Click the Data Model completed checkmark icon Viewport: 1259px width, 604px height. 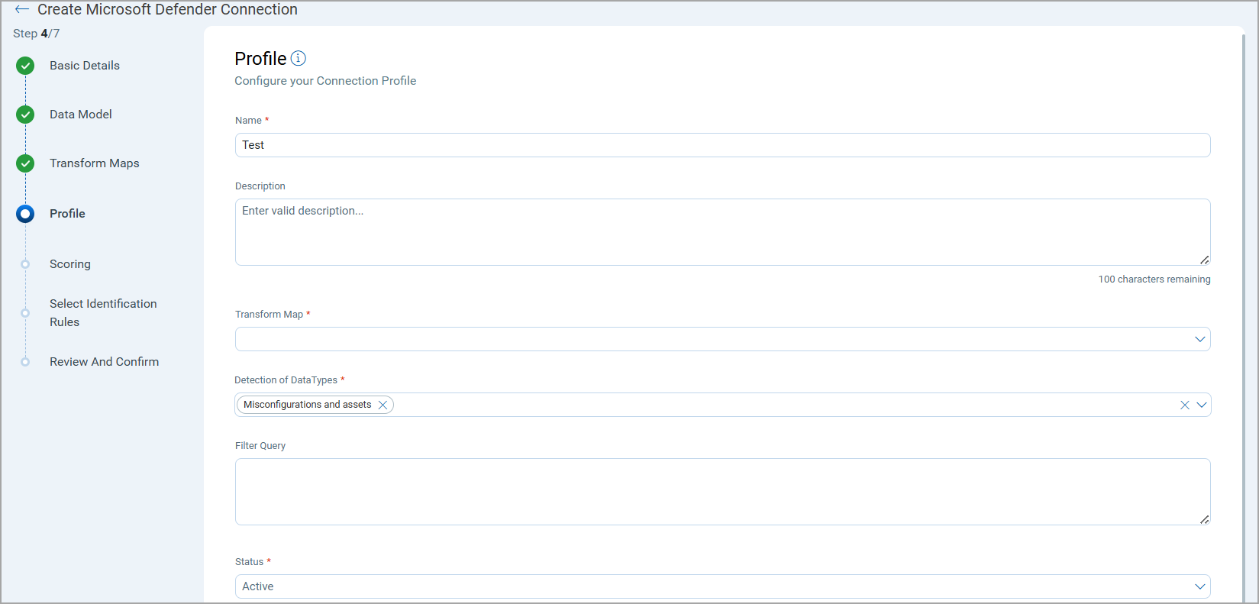tap(25, 115)
